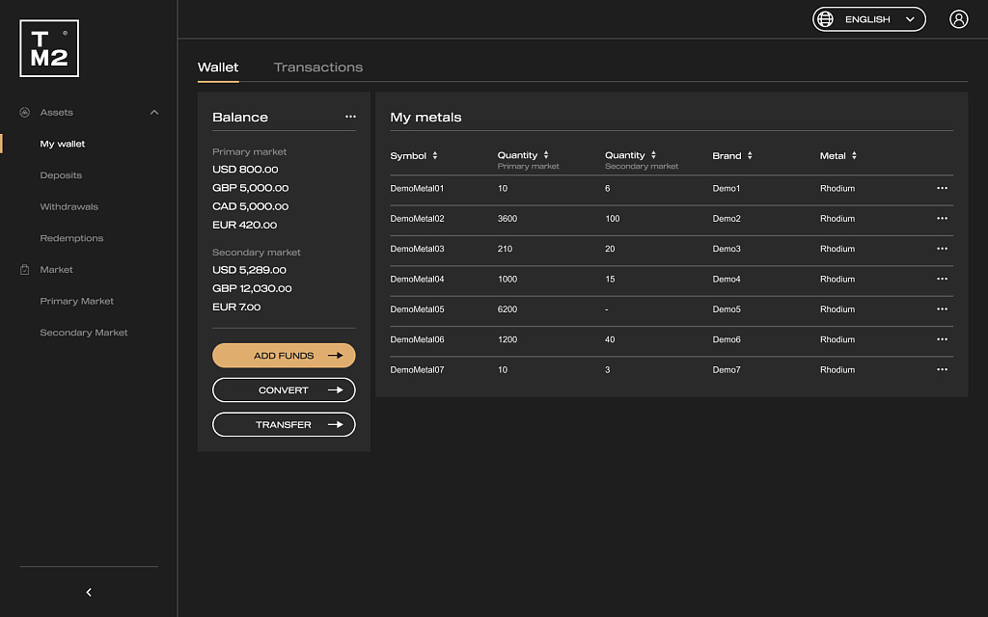
Task: Collapse the Assets section chevron
Action: click(x=154, y=112)
